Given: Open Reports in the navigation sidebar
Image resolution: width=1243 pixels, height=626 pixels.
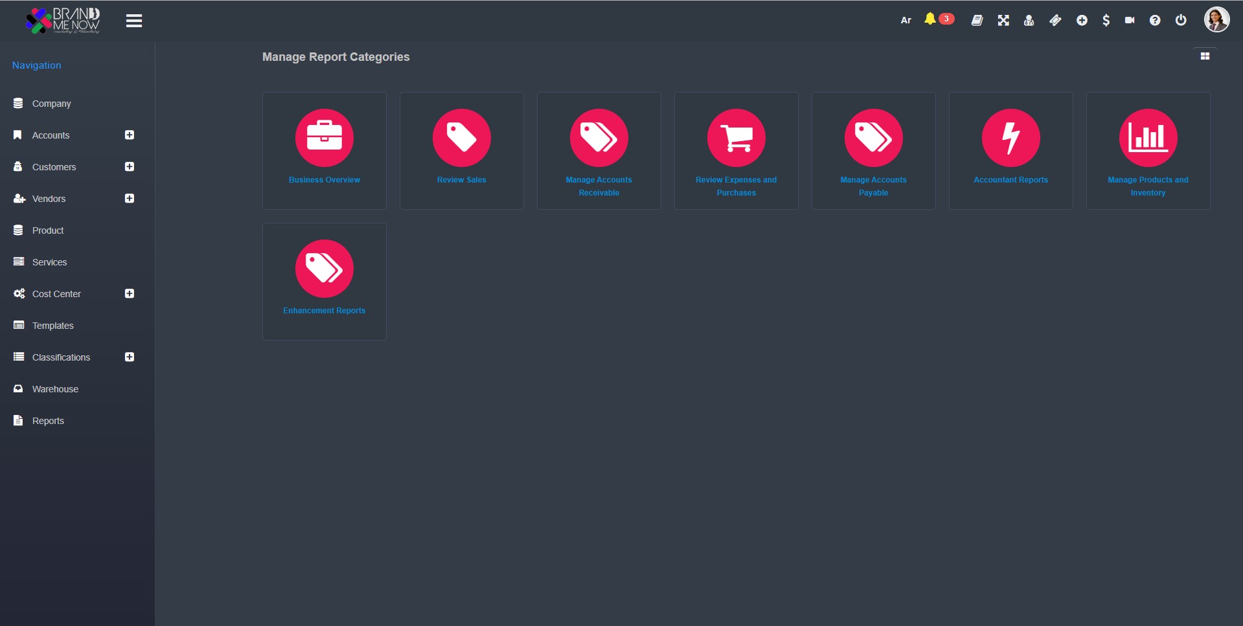Looking at the screenshot, I should [48, 421].
